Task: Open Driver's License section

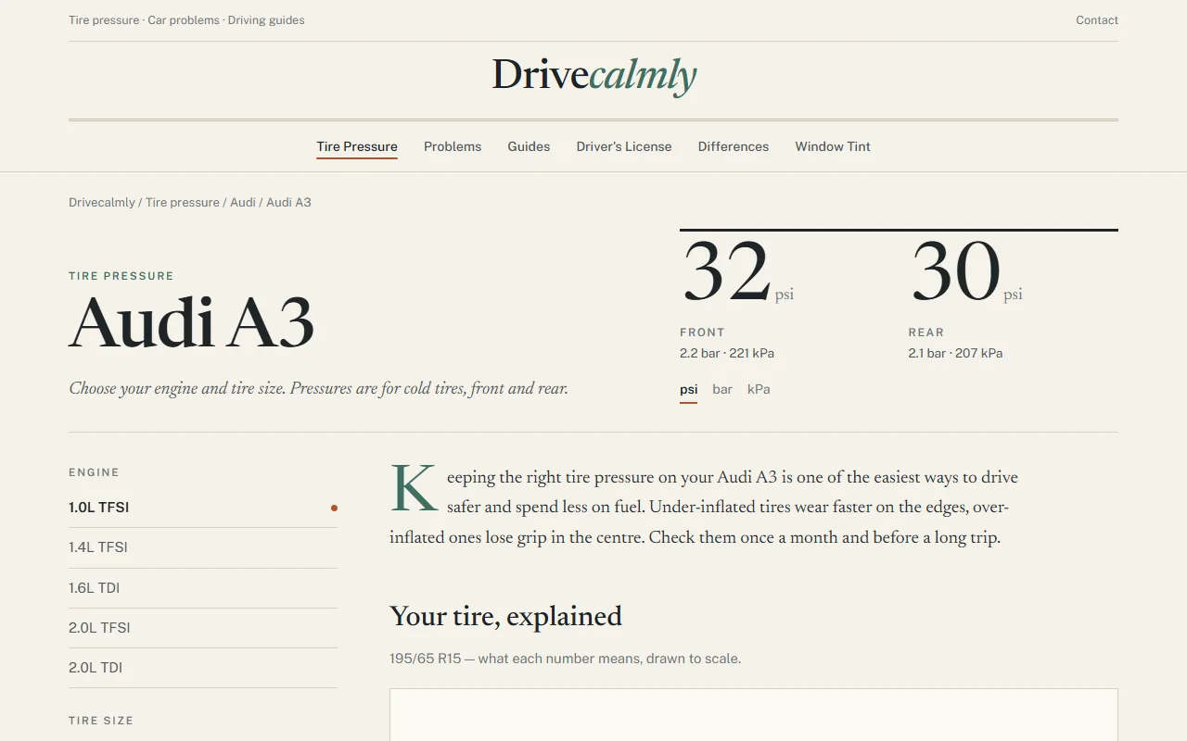Action: coord(624,146)
